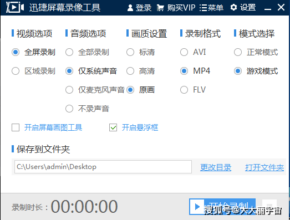The height and width of the screenshot is (220, 290).
Task: Click the 打开文件夹 link
Action: tap(264, 167)
